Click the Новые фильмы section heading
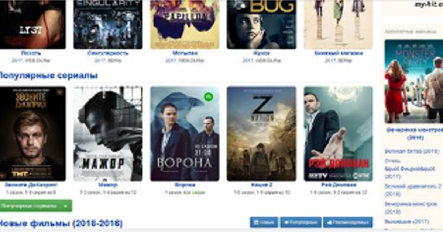The width and height of the screenshot is (443, 232). tap(61, 223)
